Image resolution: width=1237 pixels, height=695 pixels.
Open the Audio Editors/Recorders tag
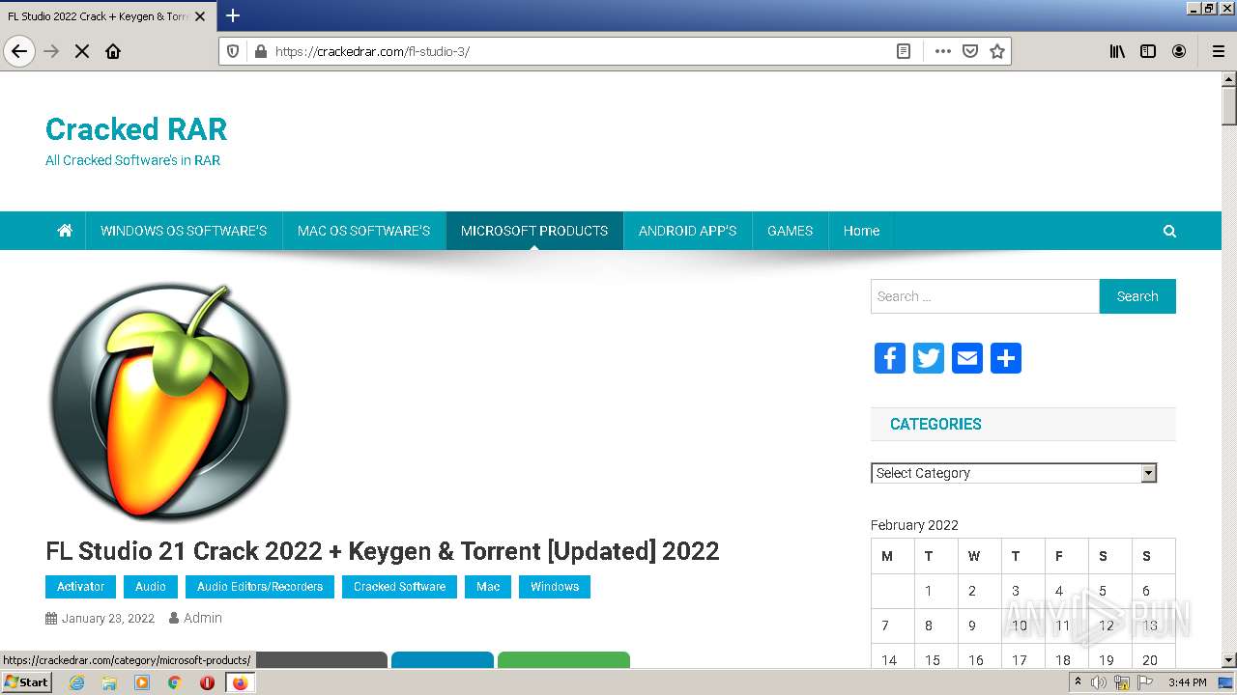260,587
